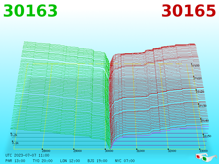Click the 33000 price axis label
This screenshot has height=164, width=219.
(x=203, y=151)
